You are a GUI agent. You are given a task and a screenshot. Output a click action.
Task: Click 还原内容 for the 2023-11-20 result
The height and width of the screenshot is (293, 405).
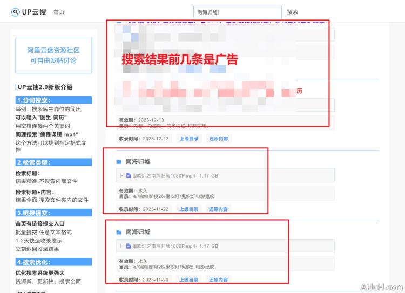(x=218, y=280)
